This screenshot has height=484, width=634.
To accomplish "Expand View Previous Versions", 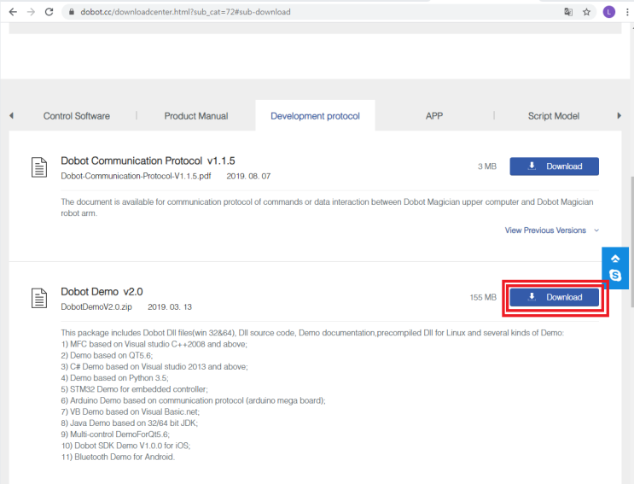I will tap(551, 230).
